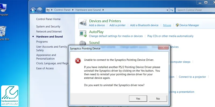Expand arrow after Hardware and Sound breadcrumb
Screen dimensions: 215x107
point(103,10)
